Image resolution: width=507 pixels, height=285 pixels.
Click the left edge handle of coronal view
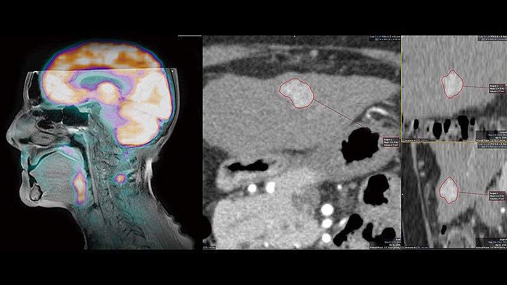pyautogui.click(x=402, y=87)
